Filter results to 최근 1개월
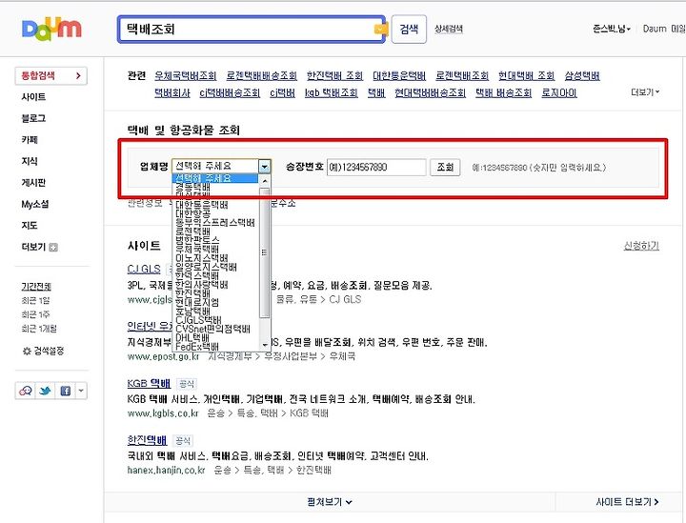 pos(39,329)
